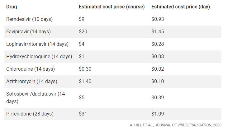228x132 pixels.
Task: Click the $0.39 daily cost value
Action: pos(158,97)
